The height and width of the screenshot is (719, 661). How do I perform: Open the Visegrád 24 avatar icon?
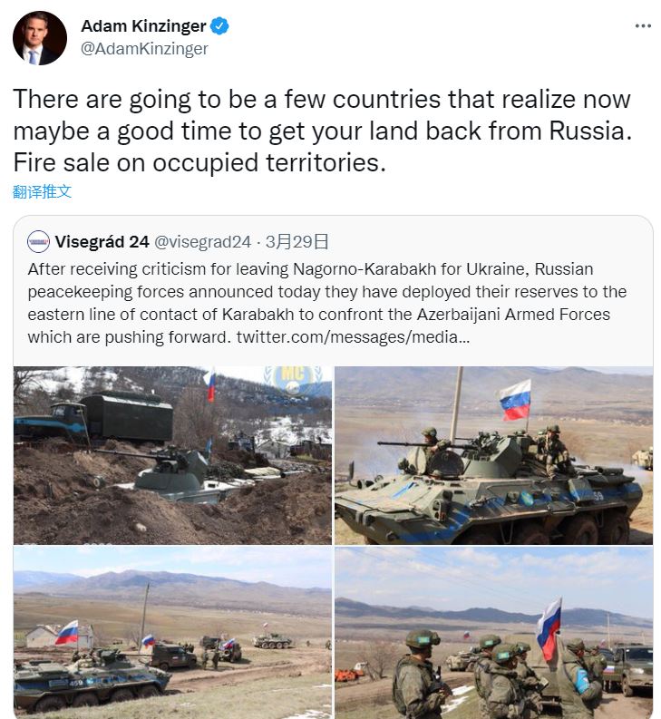tap(38, 242)
